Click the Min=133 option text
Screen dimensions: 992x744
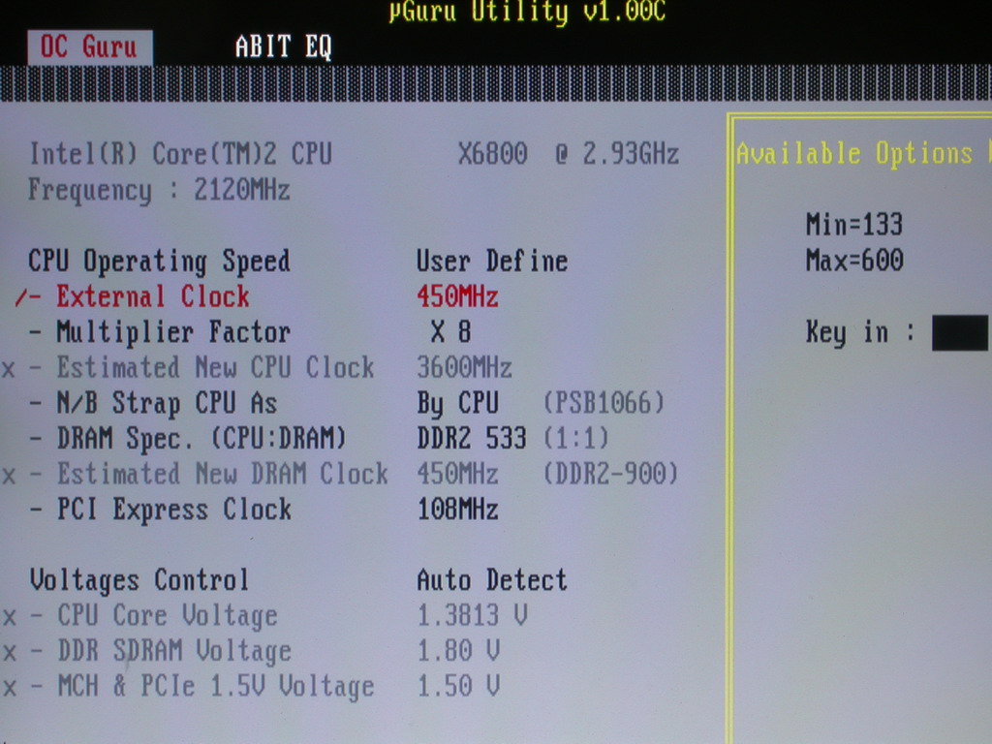click(x=854, y=225)
